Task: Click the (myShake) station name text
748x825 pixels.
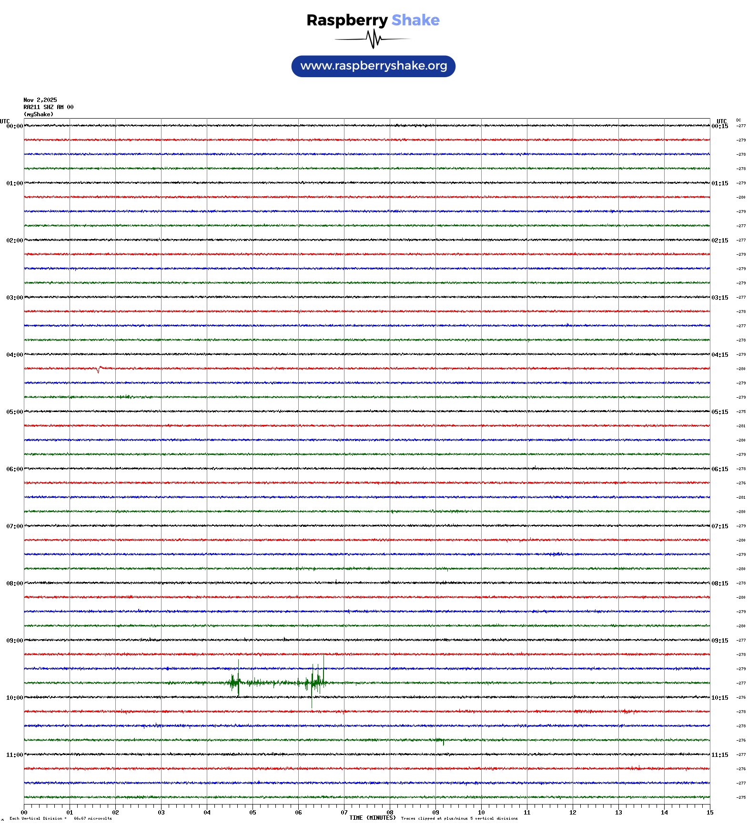Action: [x=39, y=114]
